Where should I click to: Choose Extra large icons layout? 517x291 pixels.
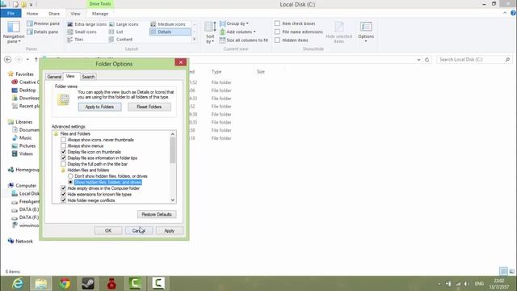point(86,24)
